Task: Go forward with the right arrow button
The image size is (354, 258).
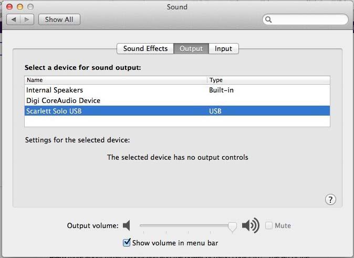Action: [27, 19]
